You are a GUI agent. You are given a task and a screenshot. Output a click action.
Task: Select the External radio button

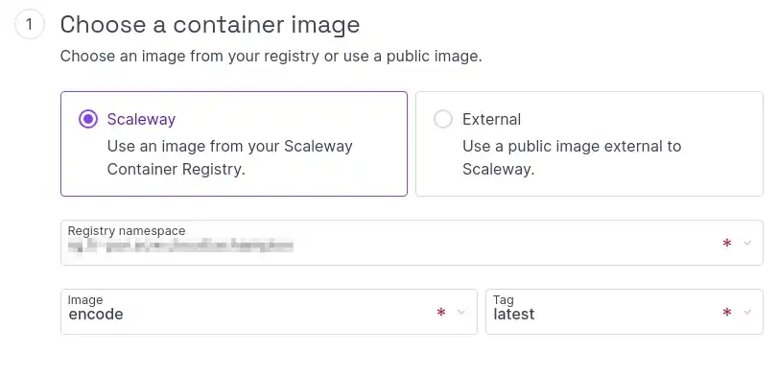443,119
